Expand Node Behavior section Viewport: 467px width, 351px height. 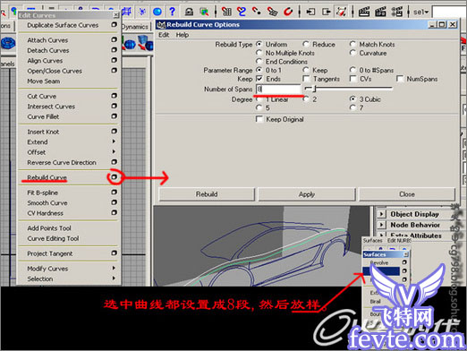[x=381, y=225]
